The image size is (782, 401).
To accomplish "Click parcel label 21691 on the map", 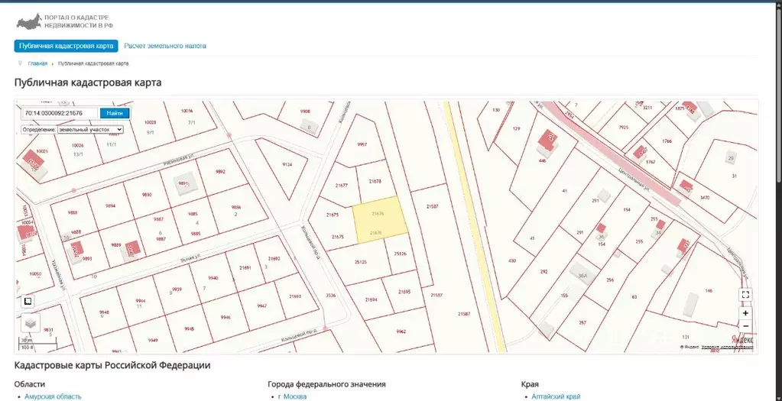I will click(x=245, y=267).
